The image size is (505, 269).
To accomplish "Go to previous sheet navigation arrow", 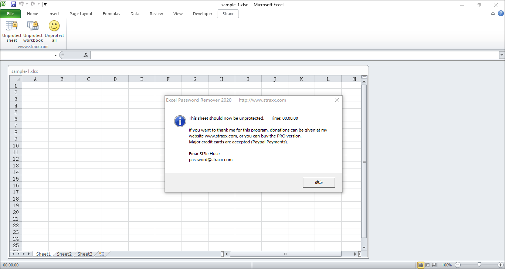I will 18,254.
